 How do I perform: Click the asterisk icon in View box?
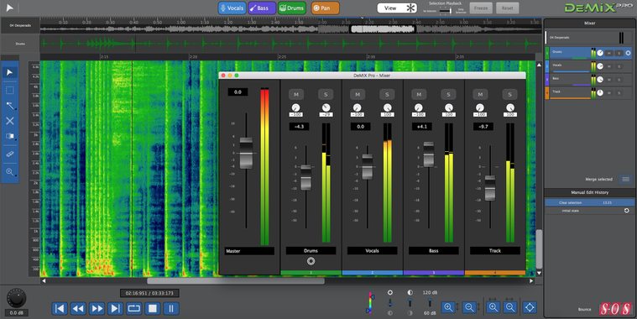(410, 8)
